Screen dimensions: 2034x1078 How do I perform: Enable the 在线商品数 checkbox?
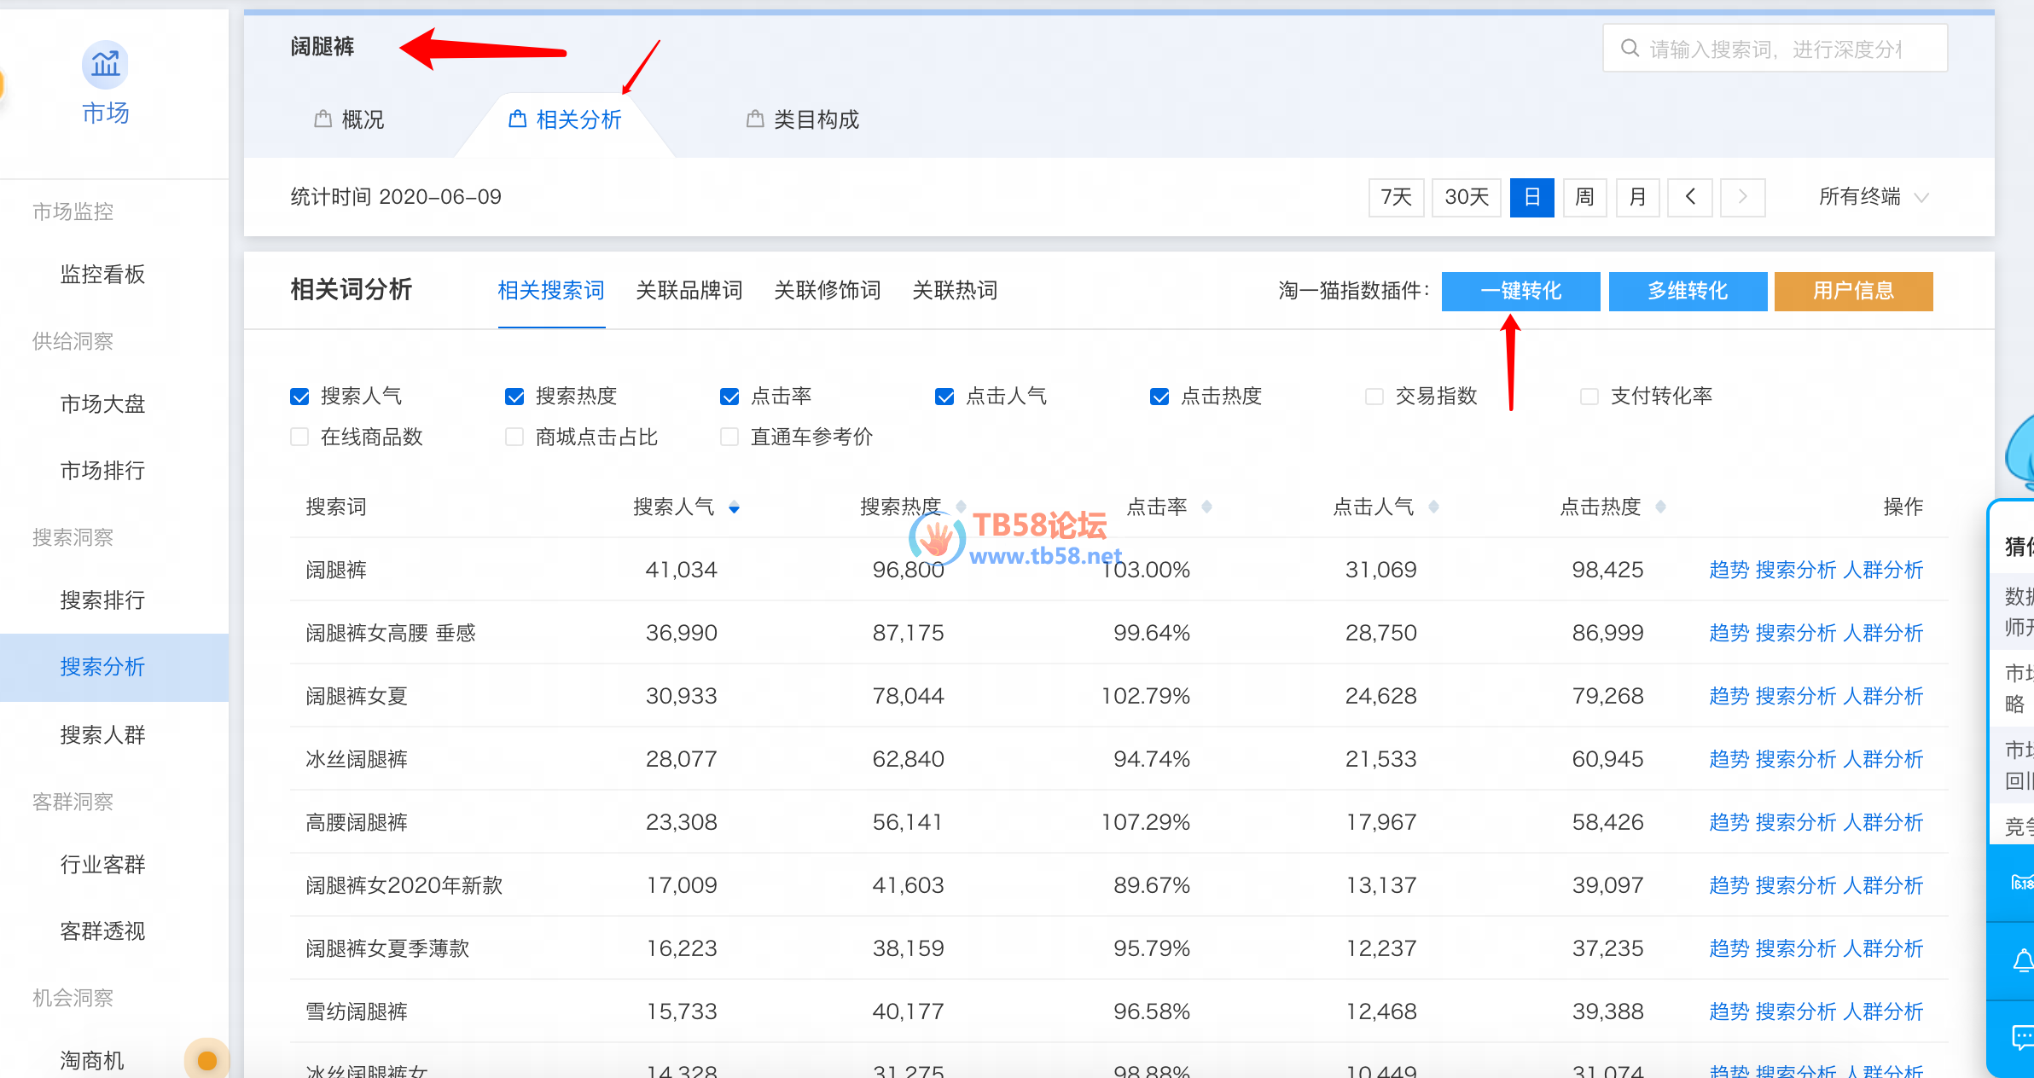pyautogui.click(x=299, y=438)
